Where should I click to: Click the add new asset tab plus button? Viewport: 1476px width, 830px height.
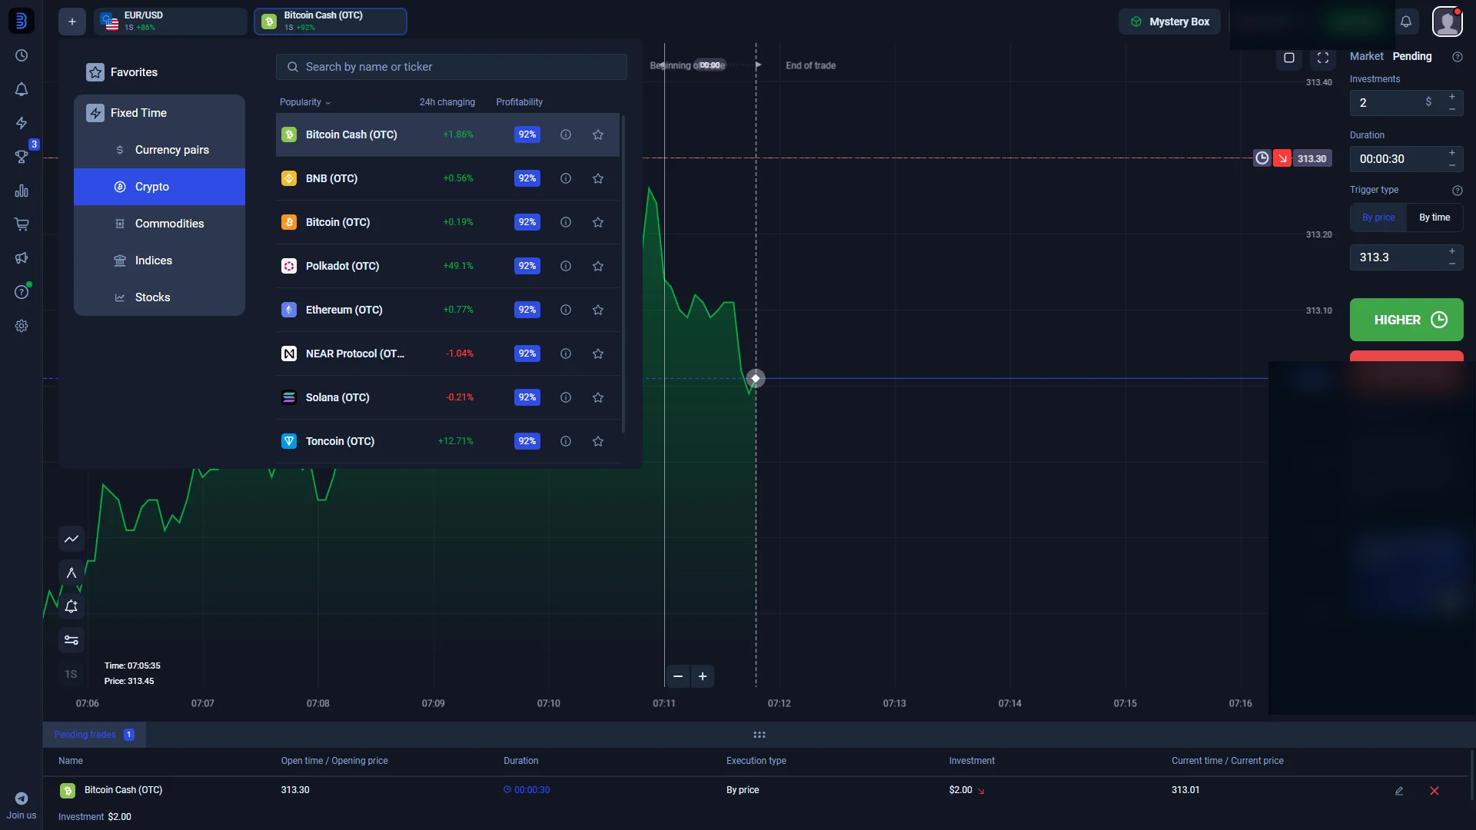72,22
